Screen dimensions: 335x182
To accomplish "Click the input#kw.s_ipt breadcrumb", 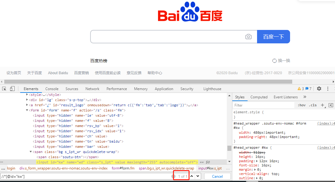I will click(x=210, y=168).
